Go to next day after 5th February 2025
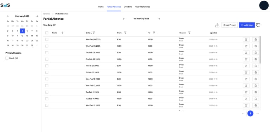 coord(159,19)
